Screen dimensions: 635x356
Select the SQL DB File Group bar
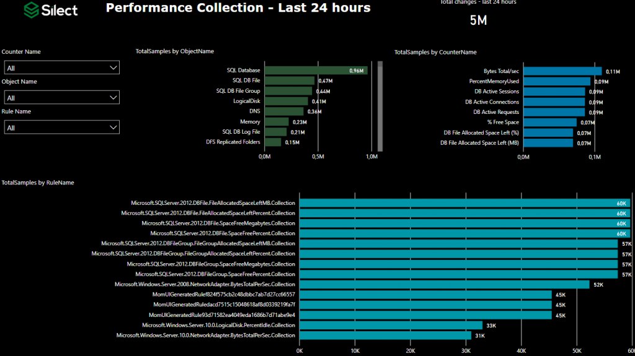coord(288,91)
